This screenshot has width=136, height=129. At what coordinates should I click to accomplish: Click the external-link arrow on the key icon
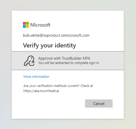click(32, 63)
